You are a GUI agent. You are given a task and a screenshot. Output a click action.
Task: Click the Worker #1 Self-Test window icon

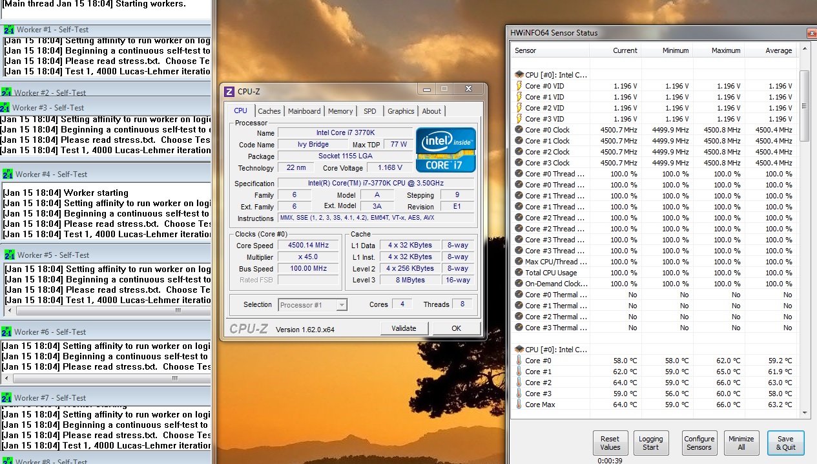coord(8,30)
